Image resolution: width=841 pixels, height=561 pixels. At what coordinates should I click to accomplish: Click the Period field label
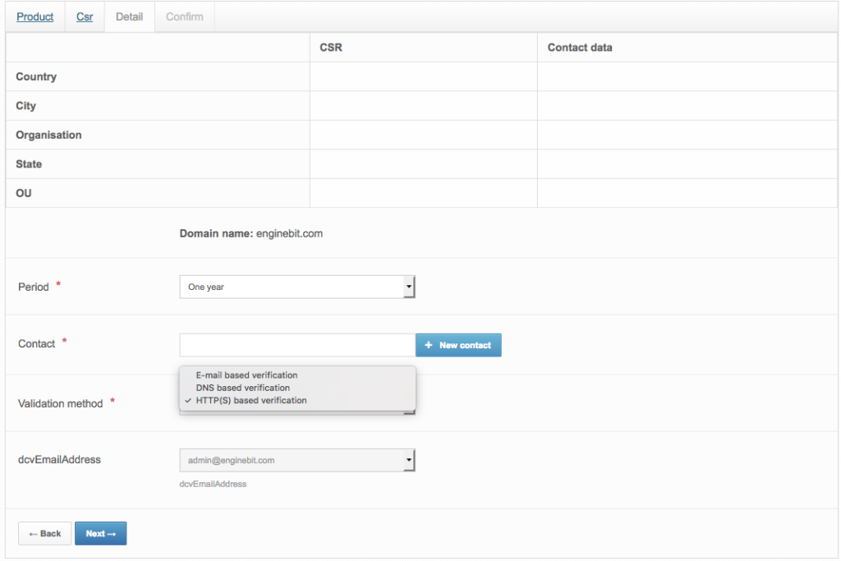point(33,287)
